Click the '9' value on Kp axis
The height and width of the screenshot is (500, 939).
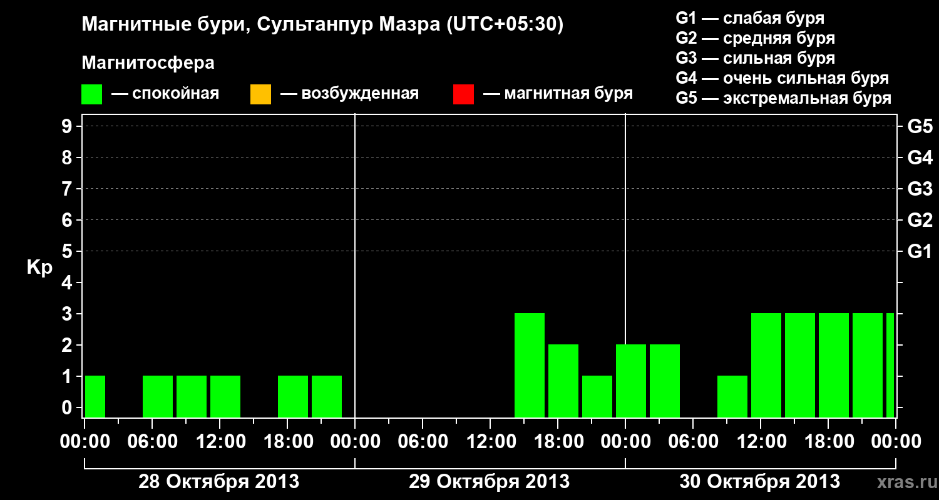[68, 126]
